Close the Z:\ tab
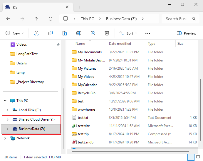 pos(67,7)
